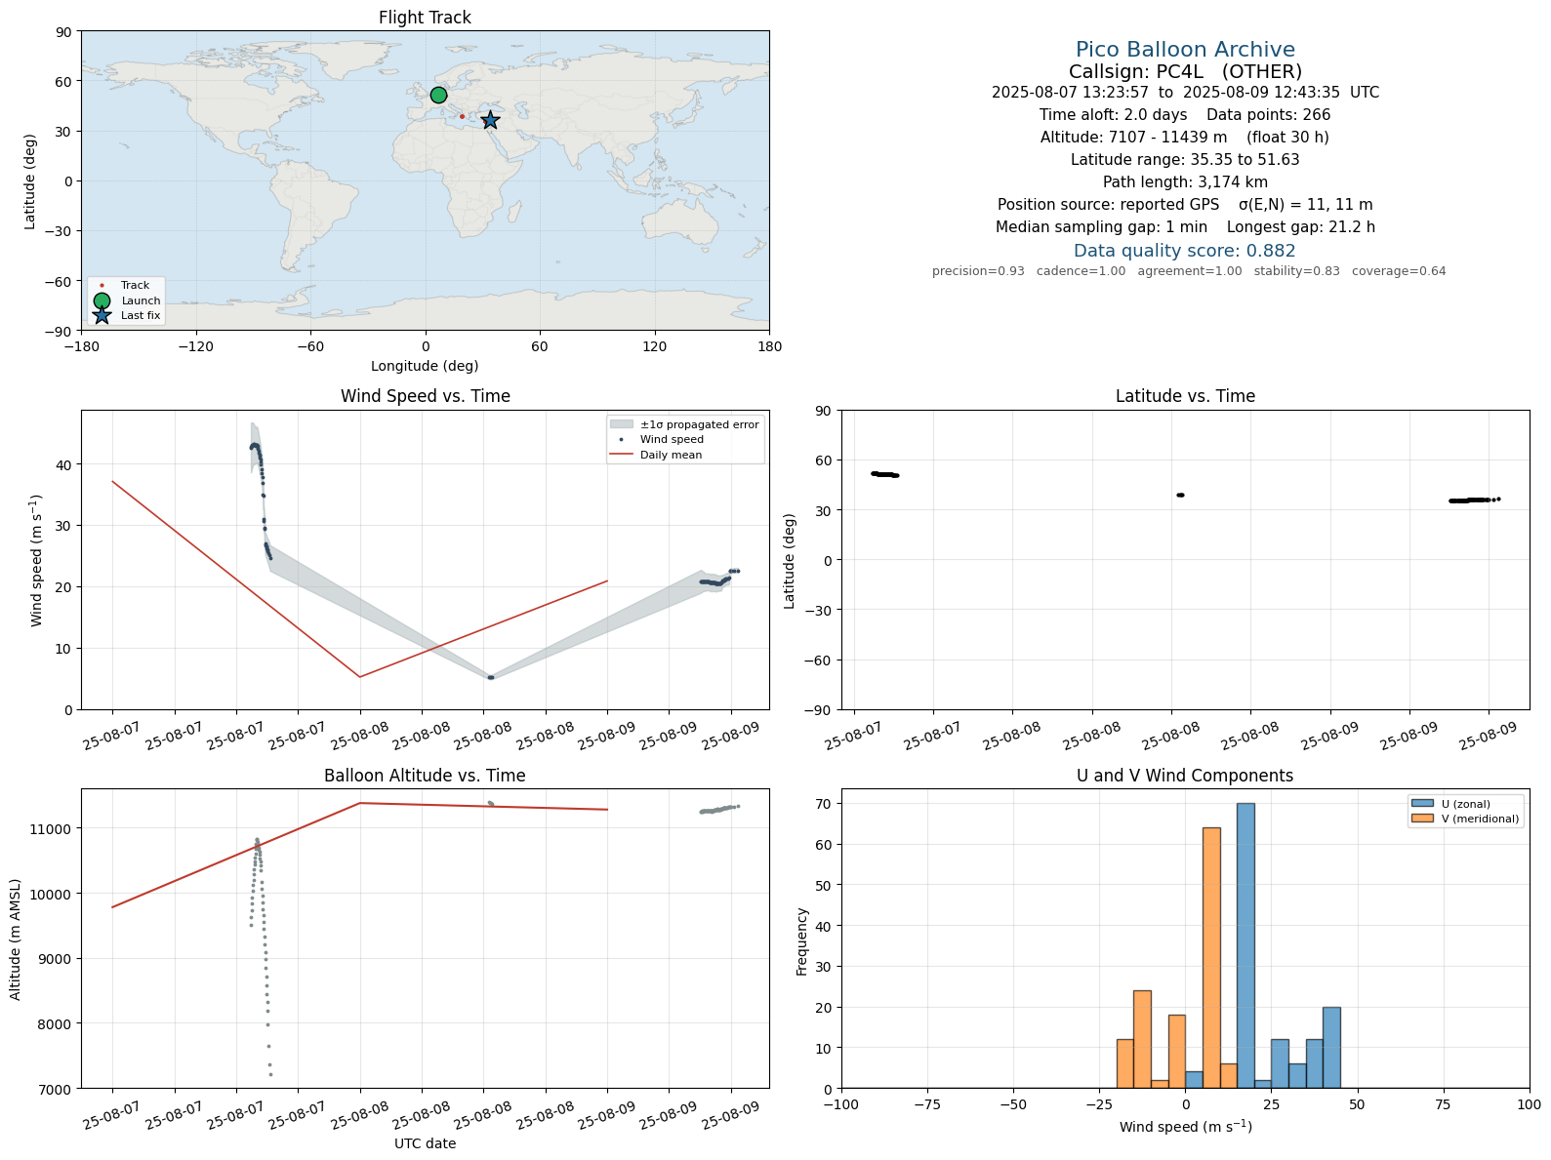
Task: Click the −180 longitude tick label
Action: point(81,346)
